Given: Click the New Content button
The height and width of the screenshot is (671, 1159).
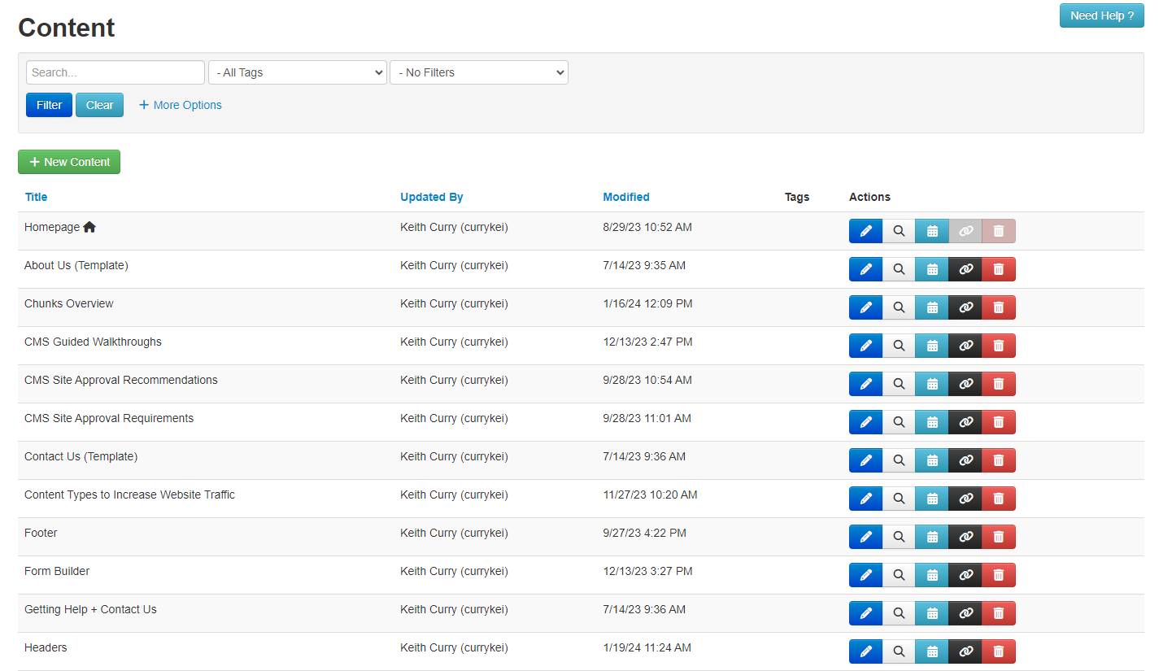Looking at the screenshot, I should (68, 162).
